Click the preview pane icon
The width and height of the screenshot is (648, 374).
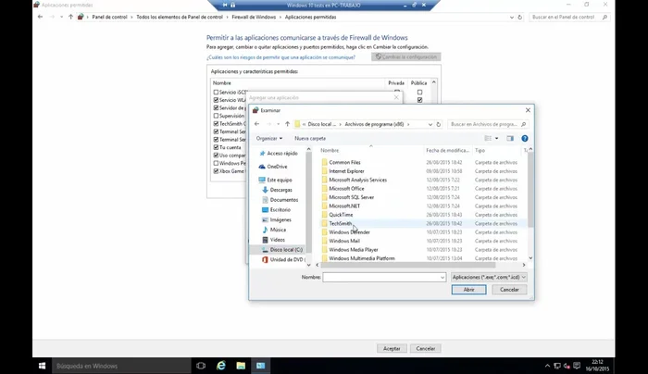coord(511,138)
